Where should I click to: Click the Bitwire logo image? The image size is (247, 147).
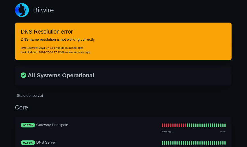pyautogui.click(x=22, y=10)
